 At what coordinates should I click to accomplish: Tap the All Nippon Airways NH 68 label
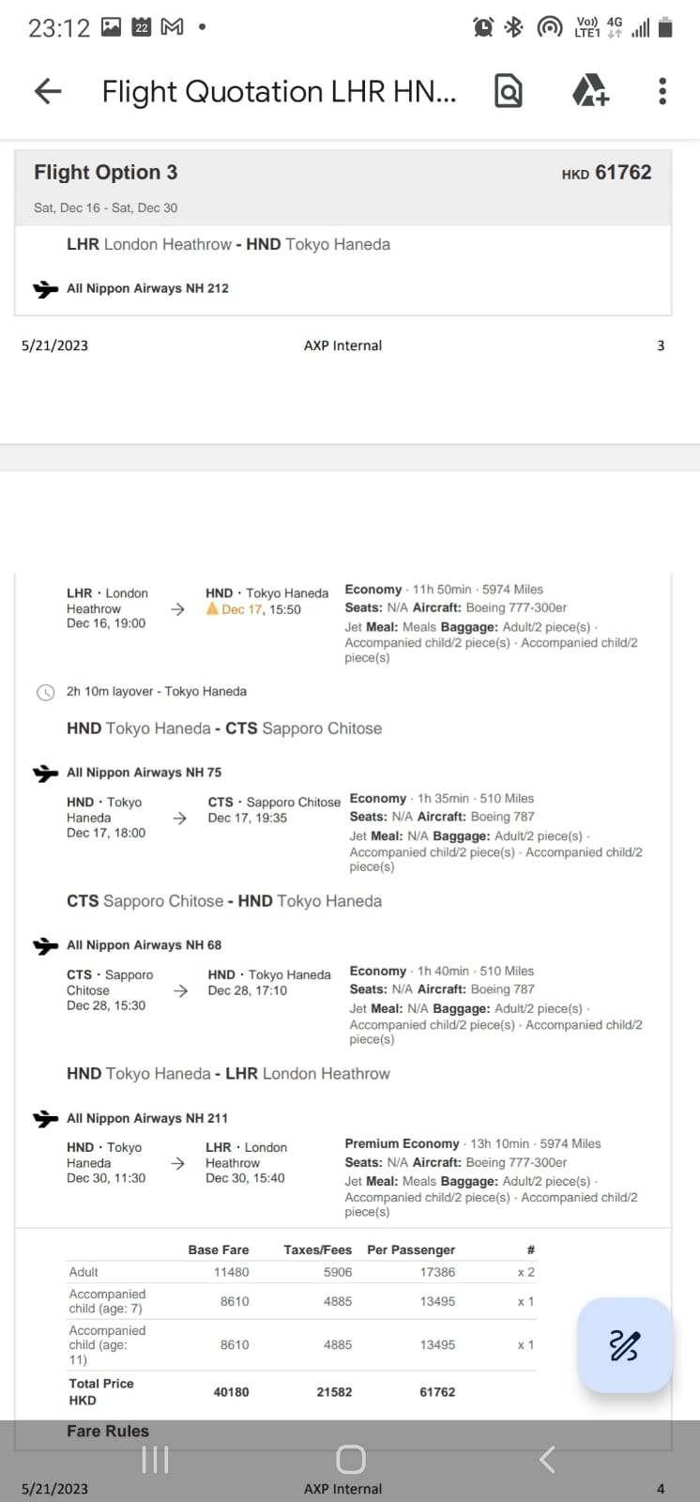pyautogui.click(x=144, y=945)
